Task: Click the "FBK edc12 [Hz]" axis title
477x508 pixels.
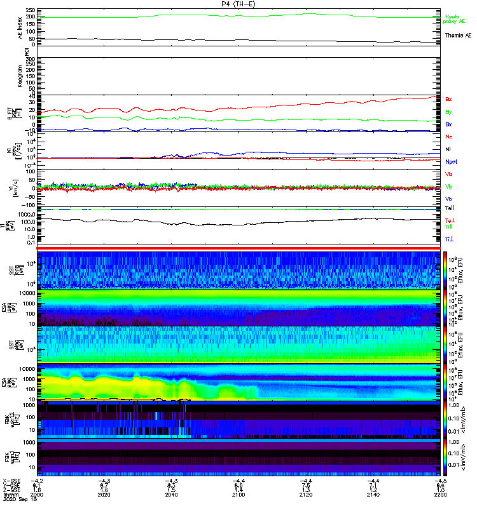Action: click(11, 419)
